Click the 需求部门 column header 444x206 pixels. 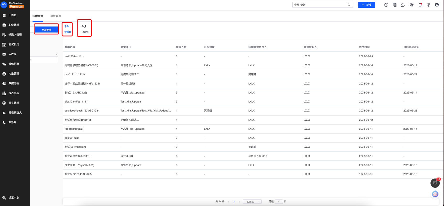click(x=126, y=47)
